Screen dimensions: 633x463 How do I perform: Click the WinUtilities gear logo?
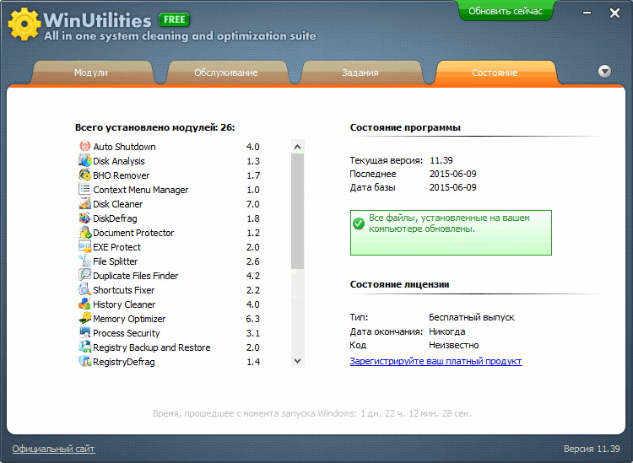(x=24, y=24)
